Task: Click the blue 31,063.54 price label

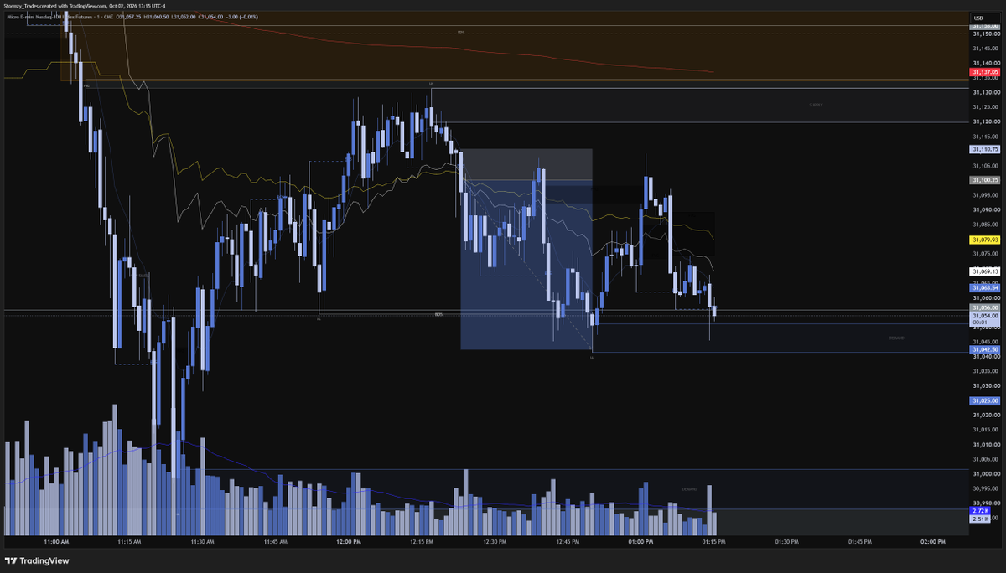Action: [x=984, y=288]
